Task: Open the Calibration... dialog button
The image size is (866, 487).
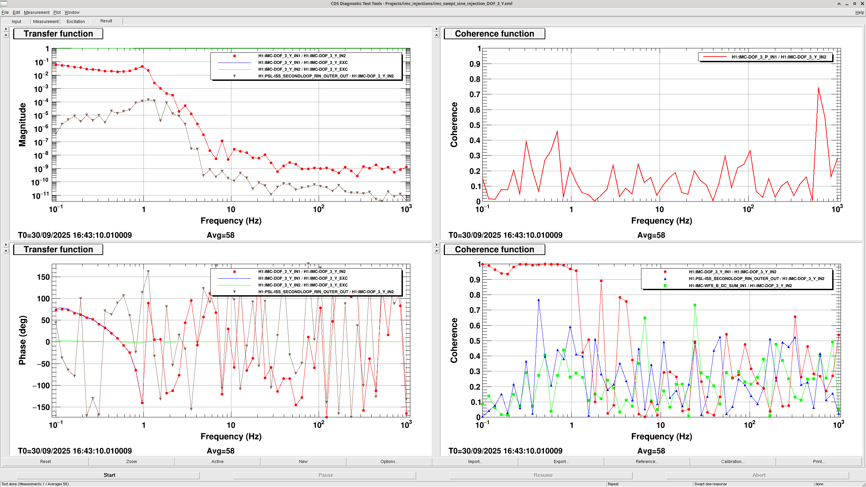Action: (x=732, y=461)
